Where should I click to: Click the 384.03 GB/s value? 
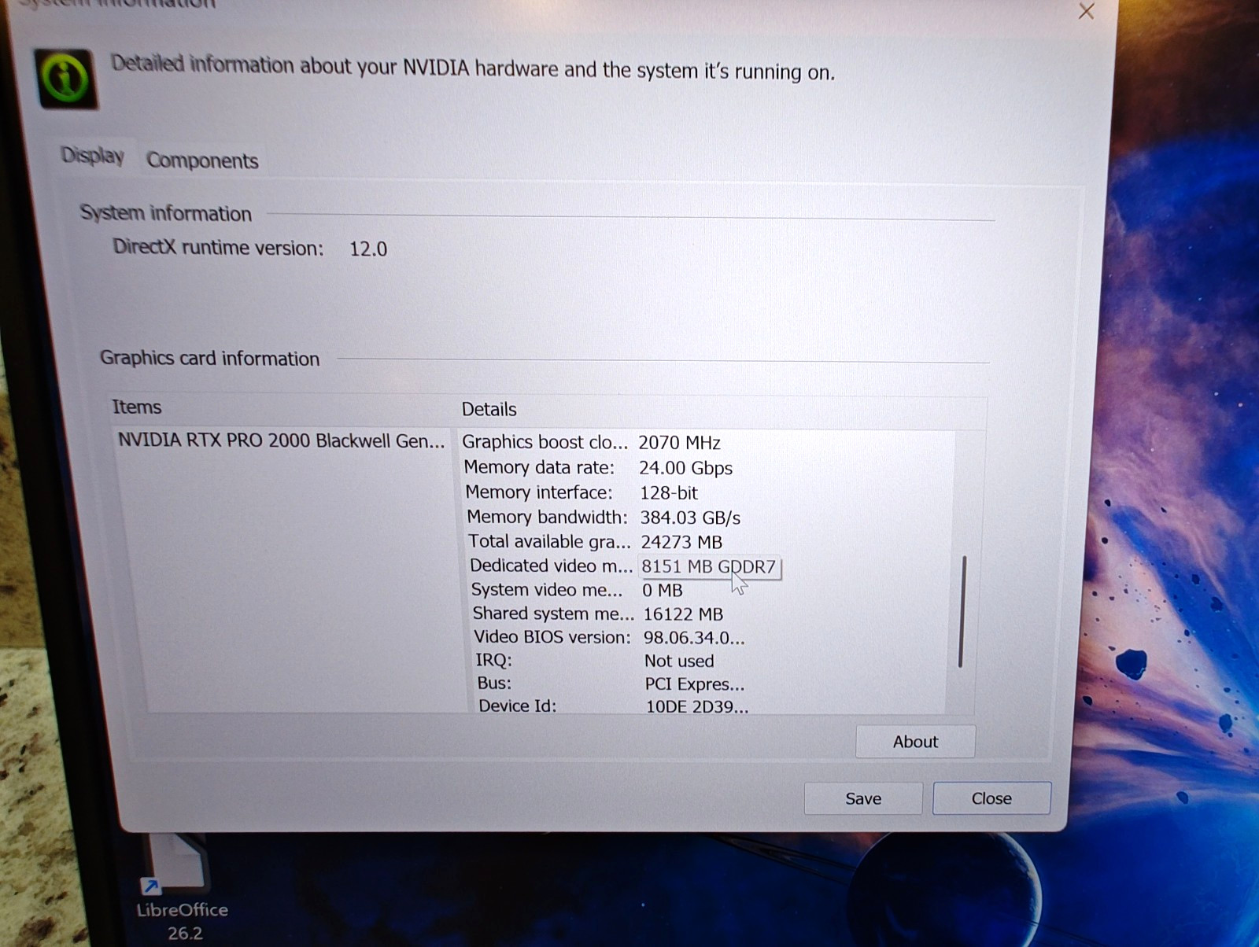(690, 518)
